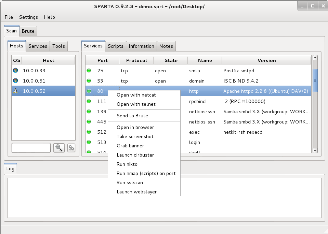Click inside the host filter input field
328x234 pixels.
(x=31, y=147)
